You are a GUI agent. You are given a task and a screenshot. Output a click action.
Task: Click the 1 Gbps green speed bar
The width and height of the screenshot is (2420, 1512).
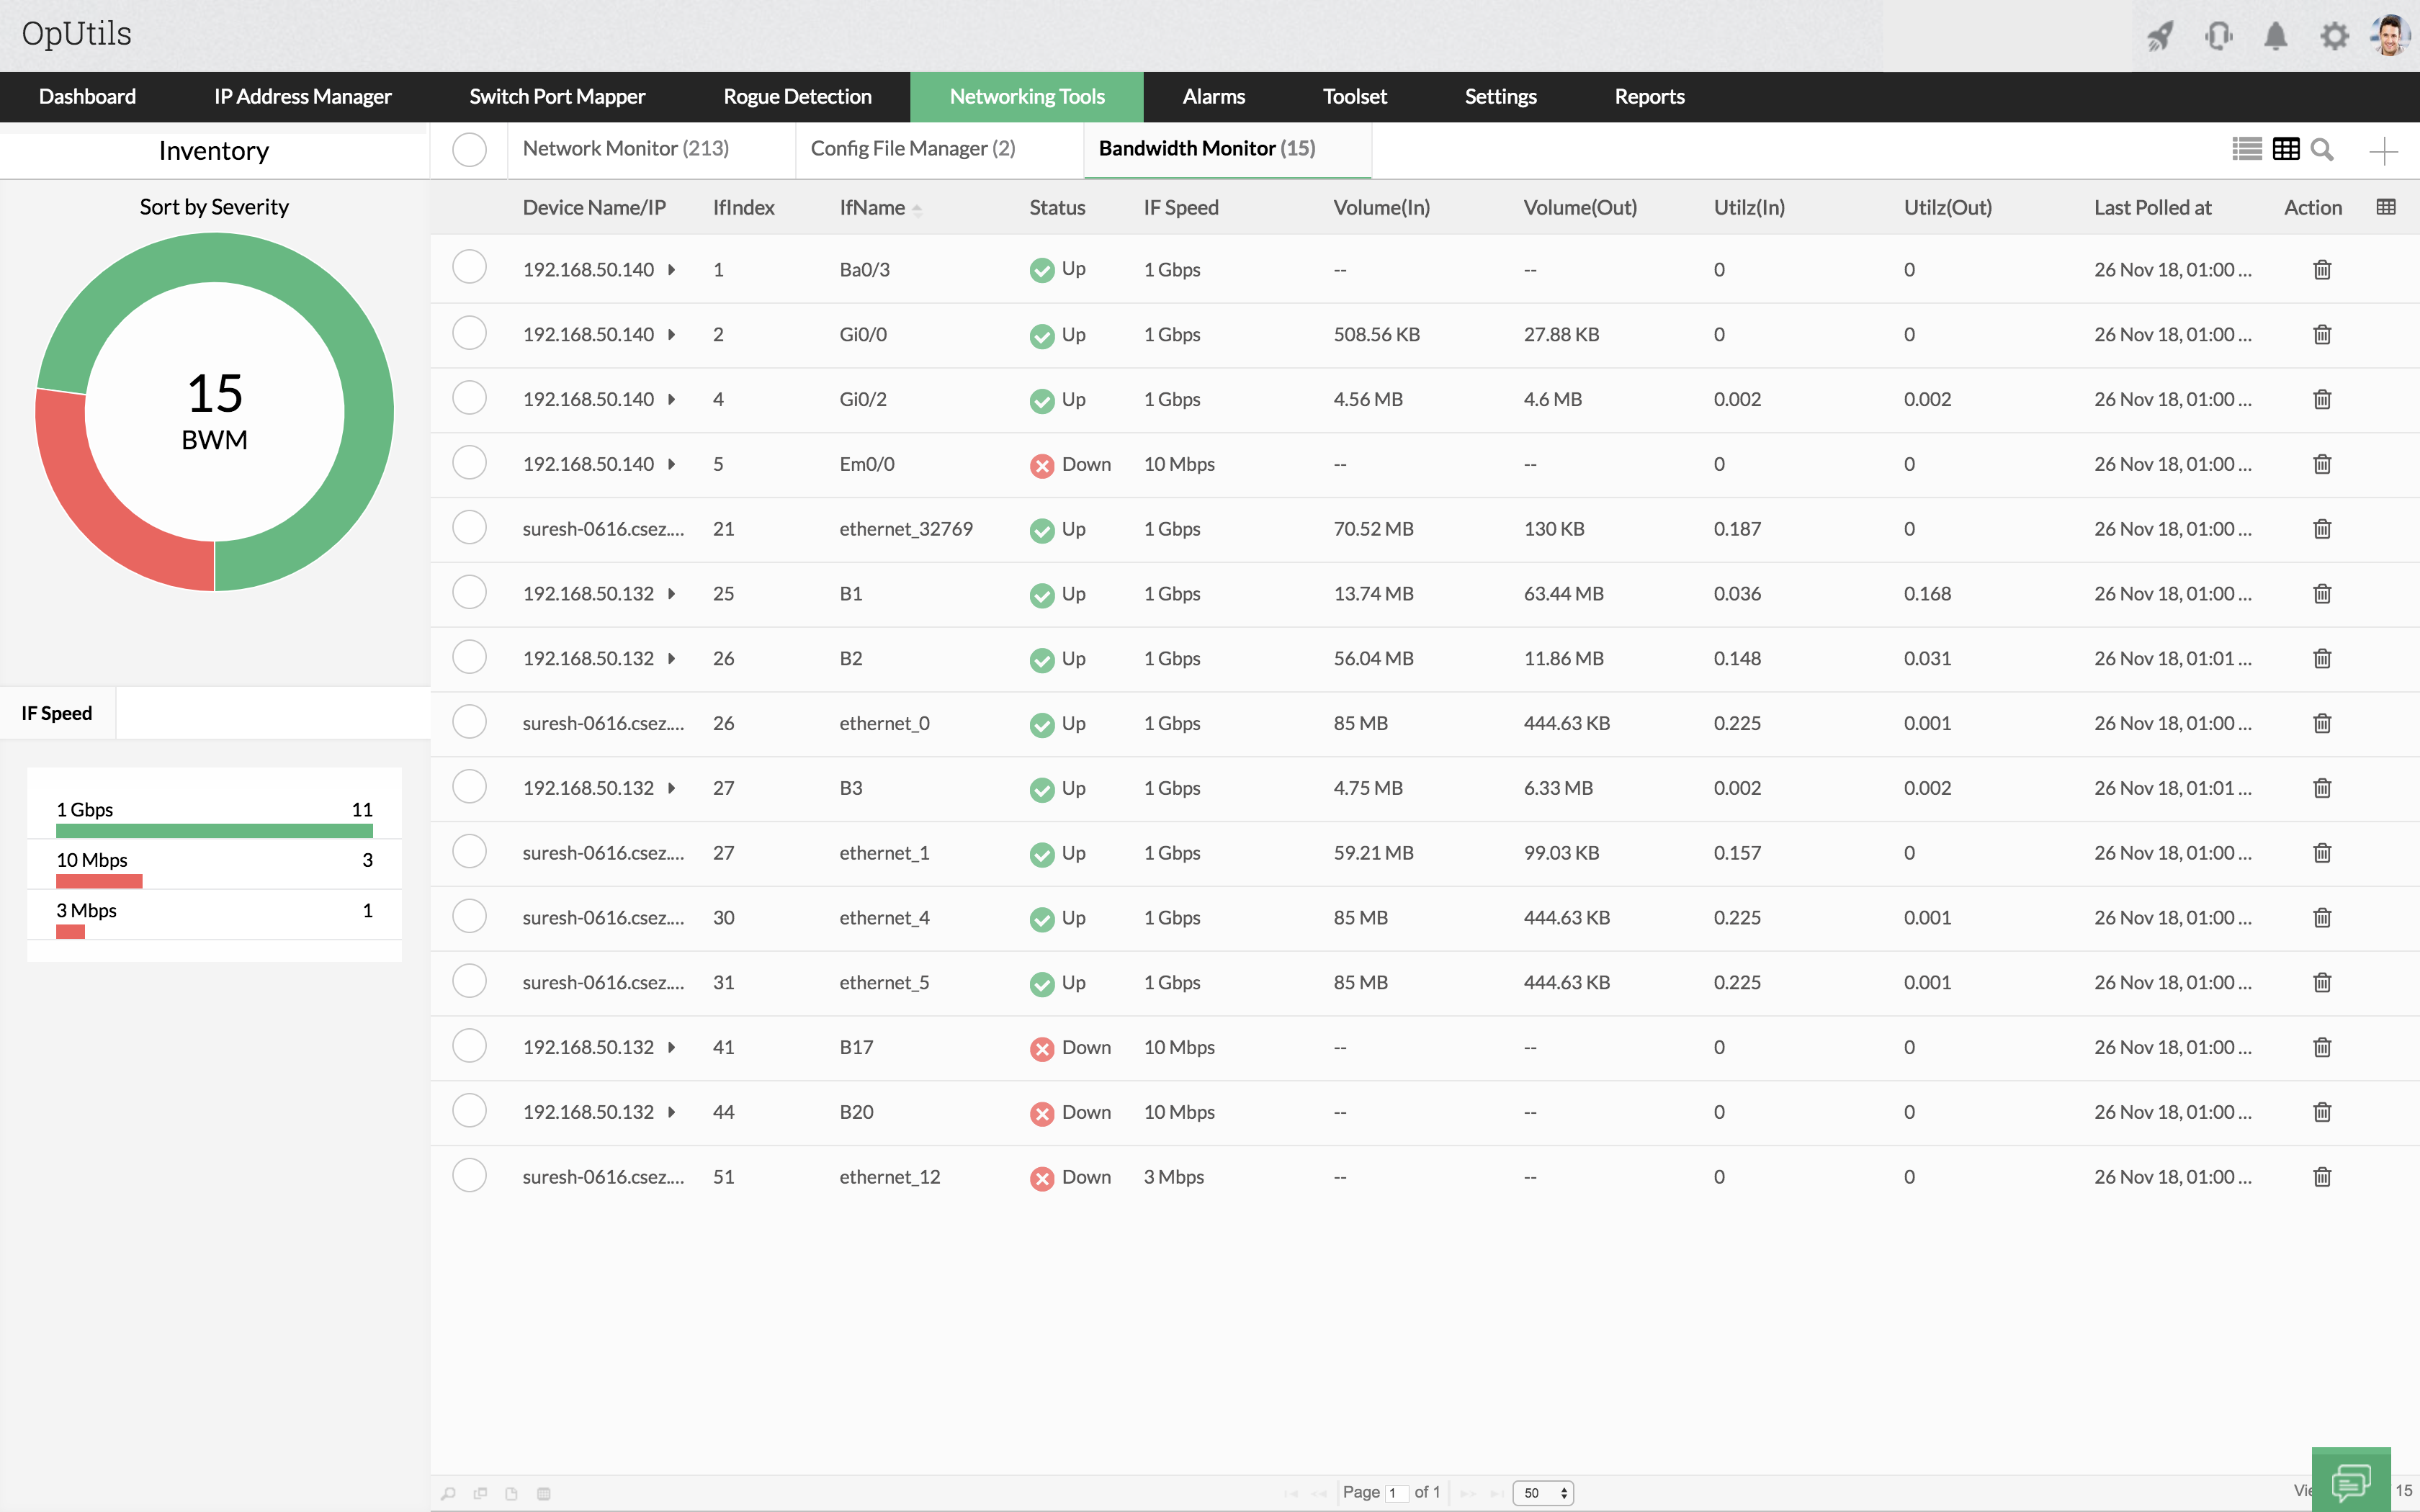214,830
